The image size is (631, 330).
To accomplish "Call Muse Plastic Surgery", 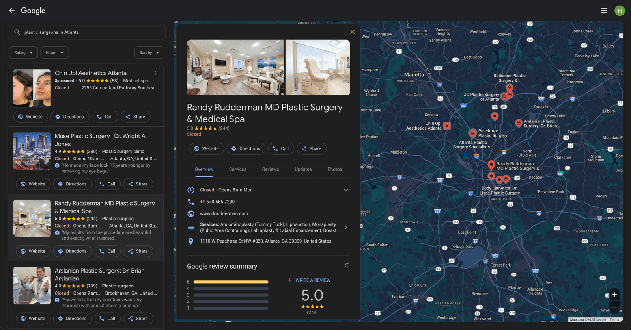I will 108,184.
